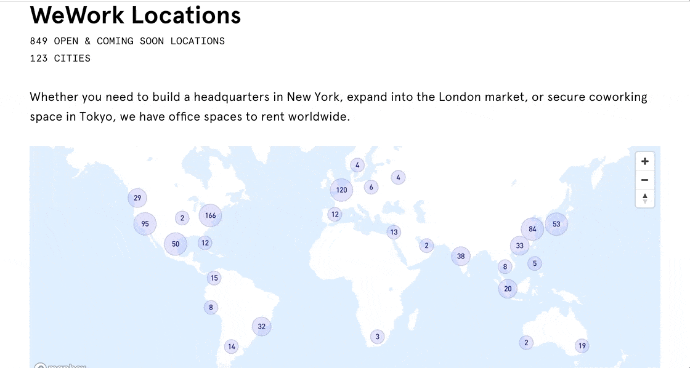This screenshot has height=368, width=690.
Task: Expand the 32 cluster over Brazil
Action: tap(261, 327)
